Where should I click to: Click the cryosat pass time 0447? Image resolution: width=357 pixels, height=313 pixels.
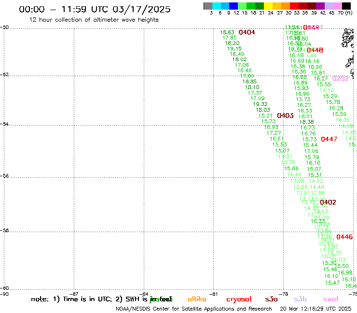[x=329, y=139]
